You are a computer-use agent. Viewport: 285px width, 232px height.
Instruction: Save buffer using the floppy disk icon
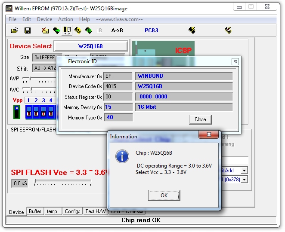coord(28,31)
